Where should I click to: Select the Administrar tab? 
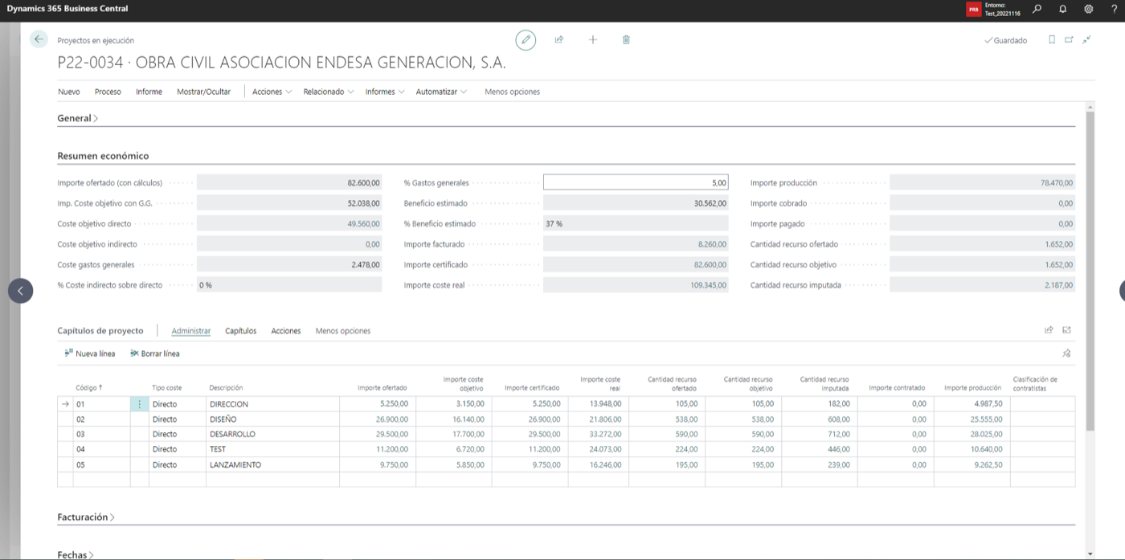(191, 331)
